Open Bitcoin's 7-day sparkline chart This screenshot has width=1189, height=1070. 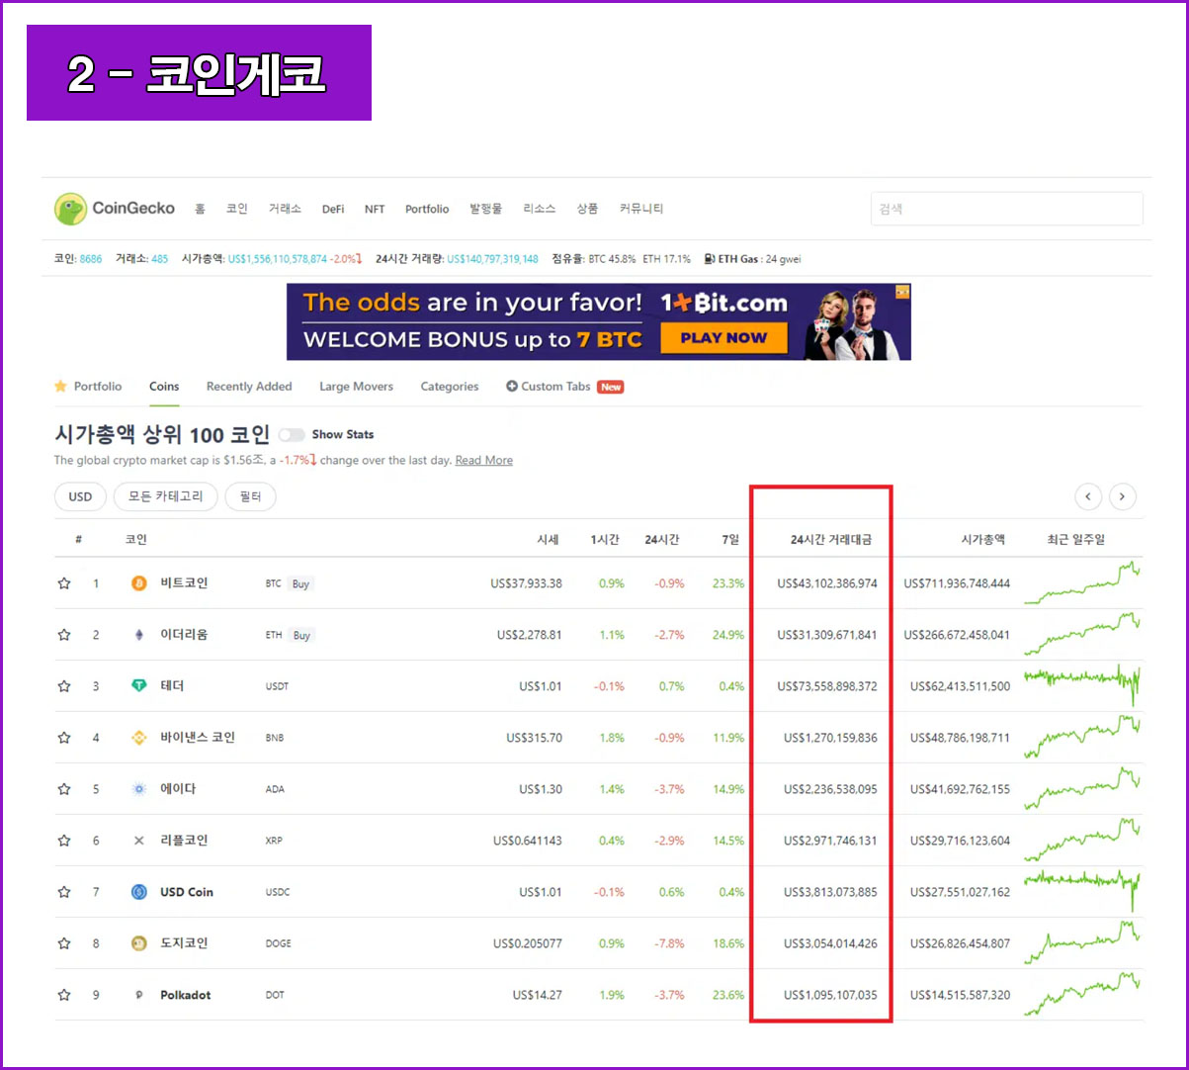click(1082, 583)
